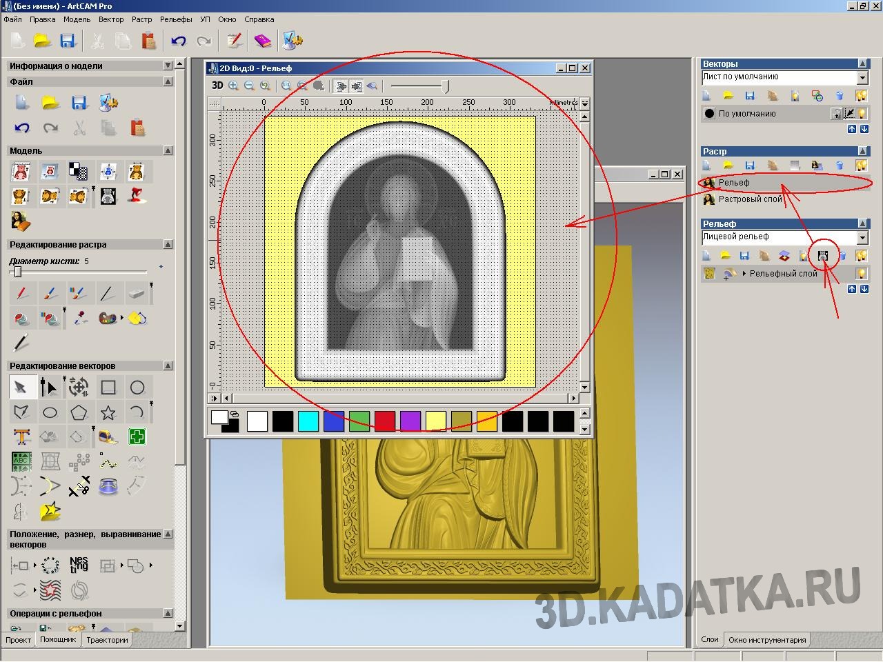Collapse Редактирование векторов section

point(168,365)
